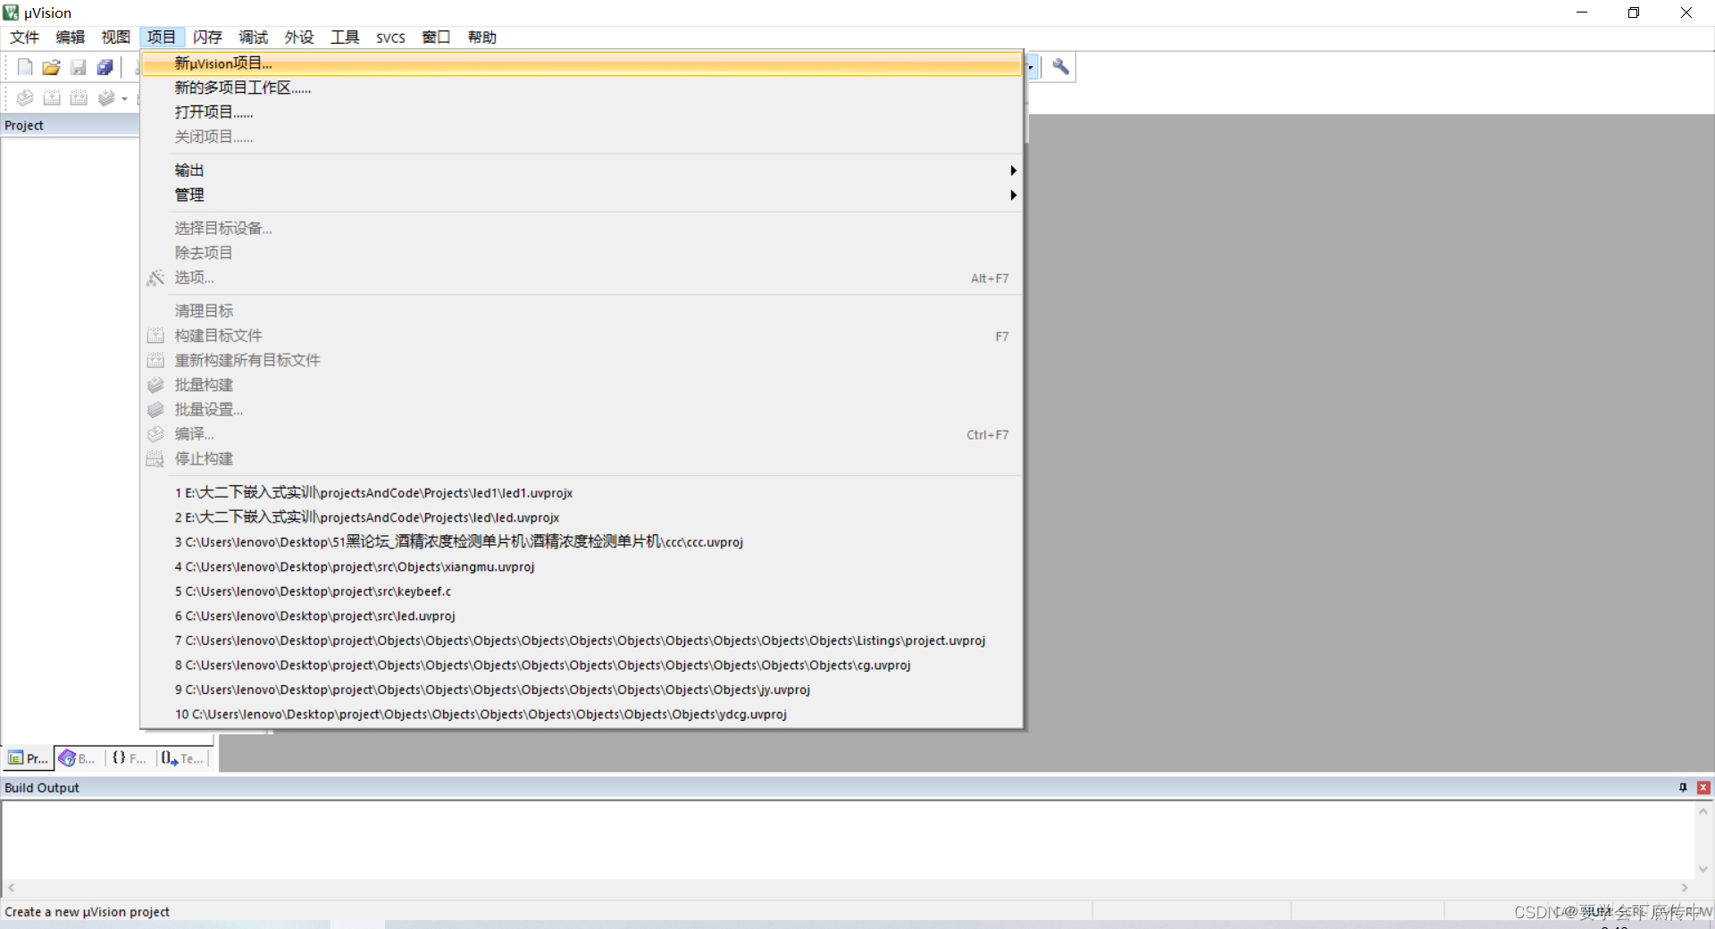The height and width of the screenshot is (929, 1715).
Task: Click 构建目标文件 menu entry
Action: tap(581, 336)
